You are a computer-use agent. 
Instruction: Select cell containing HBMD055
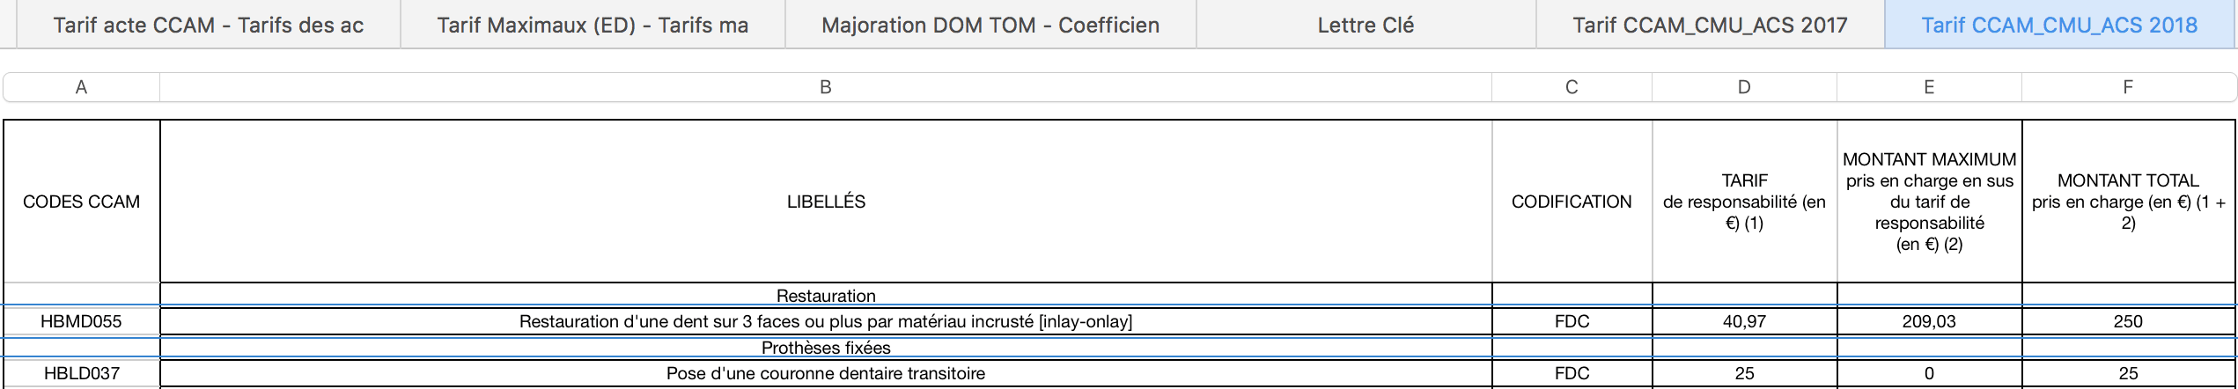pos(81,321)
